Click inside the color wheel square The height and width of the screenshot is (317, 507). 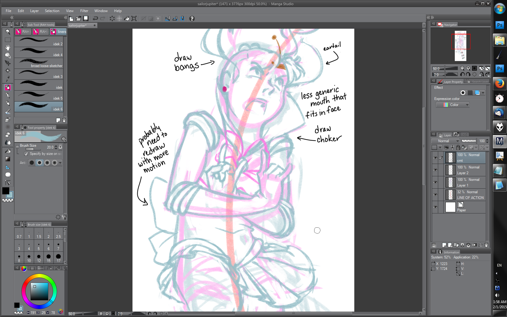pos(40,291)
